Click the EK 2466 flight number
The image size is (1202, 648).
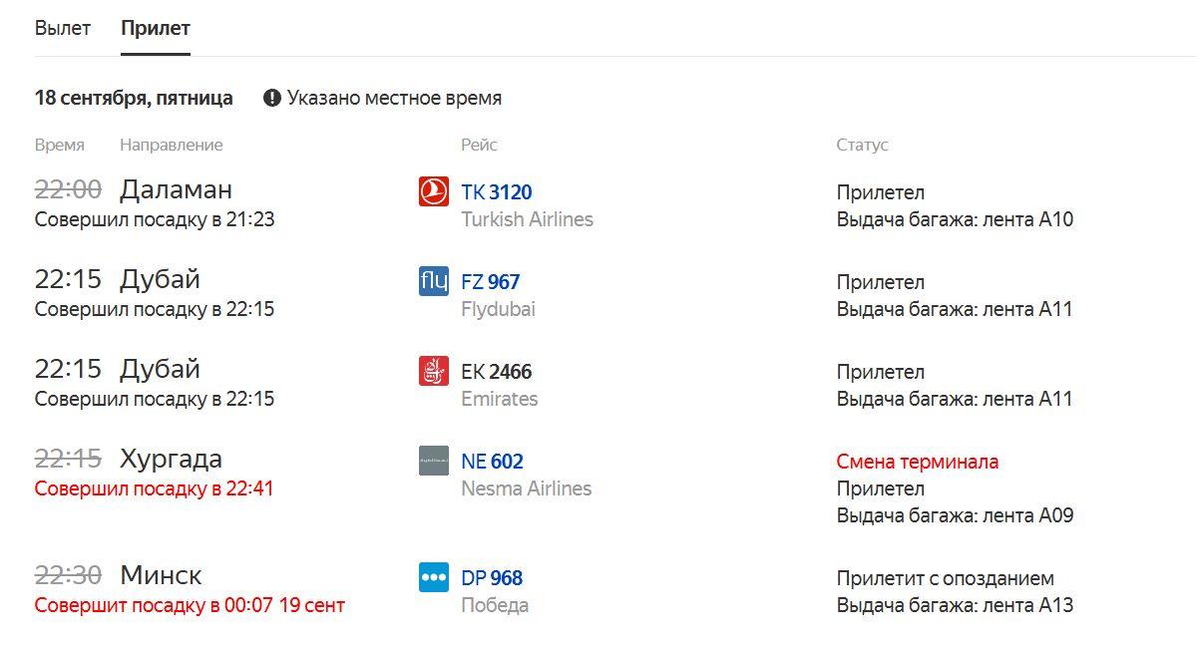tap(497, 372)
